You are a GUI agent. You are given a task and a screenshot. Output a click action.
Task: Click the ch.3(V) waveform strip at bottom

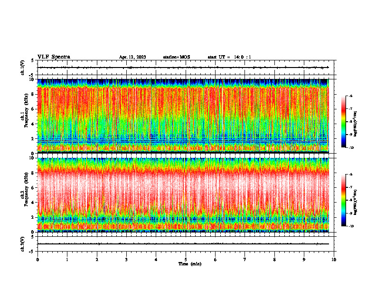click(186, 244)
